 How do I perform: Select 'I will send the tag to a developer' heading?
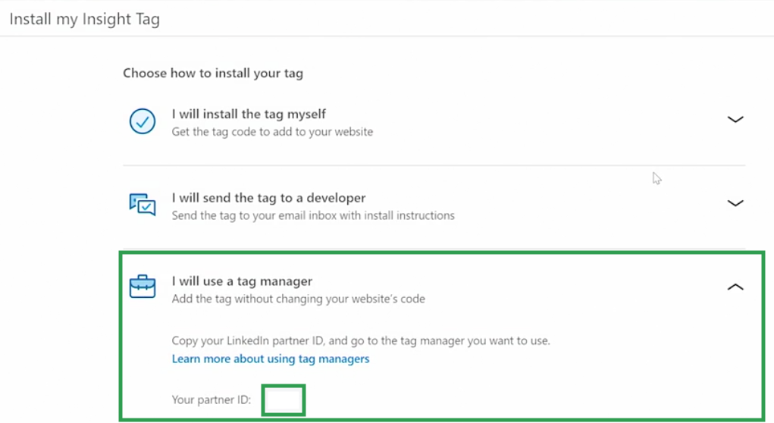coord(268,198)
